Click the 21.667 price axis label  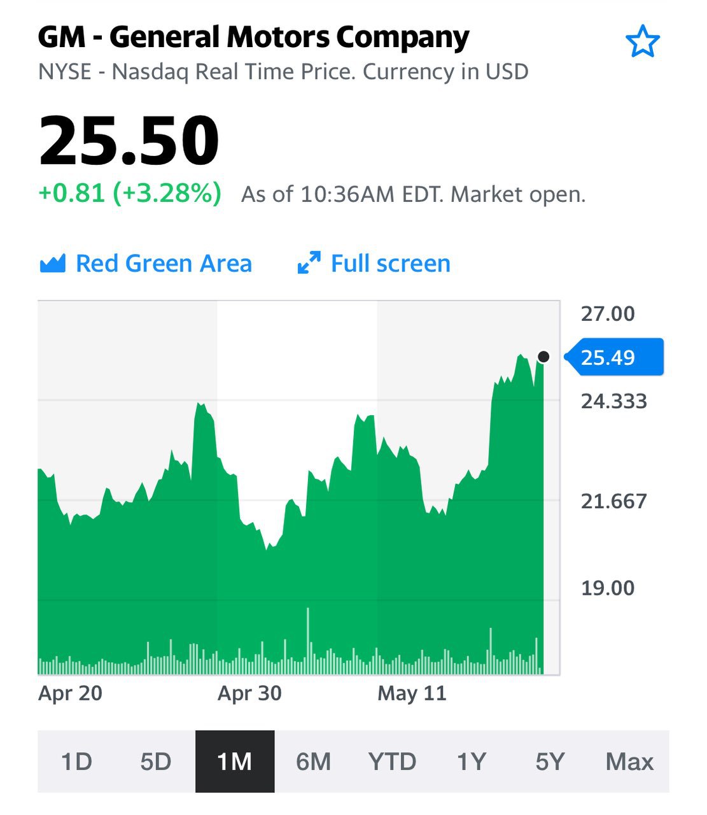pos(614,501)
